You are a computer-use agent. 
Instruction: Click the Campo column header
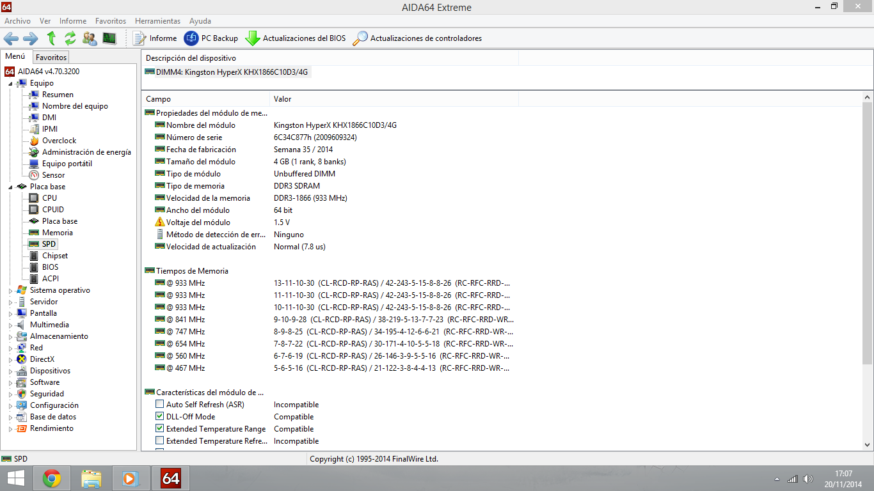coord(206,99)
